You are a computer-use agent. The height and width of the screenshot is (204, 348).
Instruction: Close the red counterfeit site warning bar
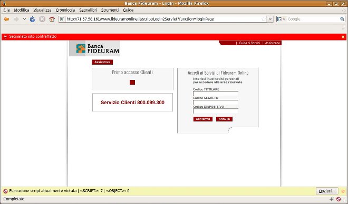coord(343,37)
